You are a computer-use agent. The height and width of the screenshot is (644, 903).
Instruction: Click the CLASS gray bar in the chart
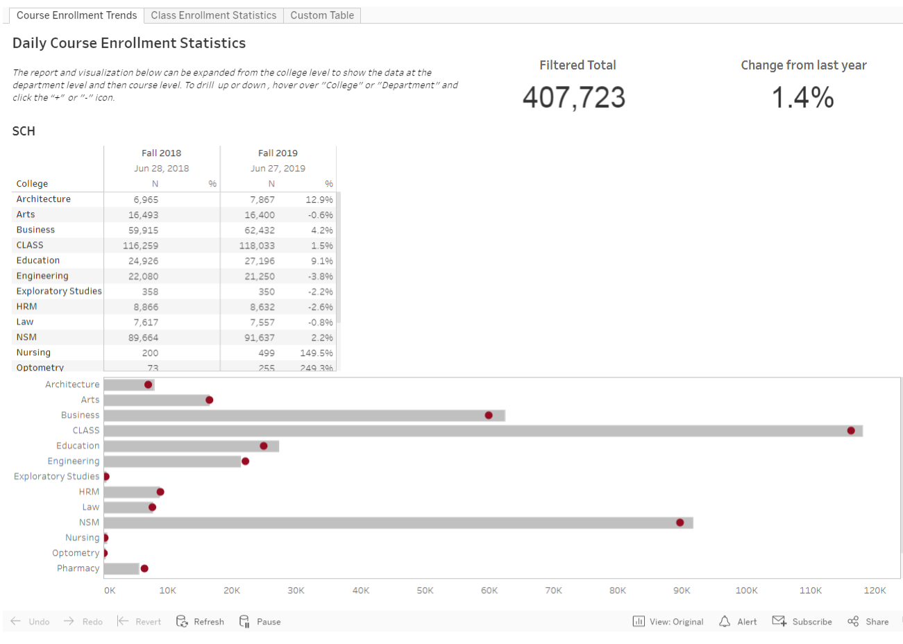[x=483, y=431]
